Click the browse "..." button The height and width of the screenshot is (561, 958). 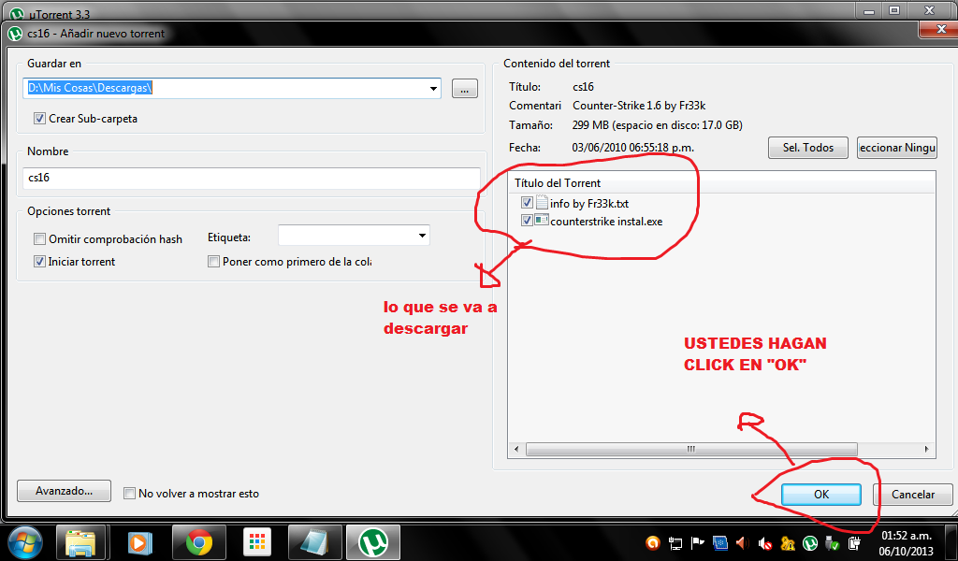pyautogui.click(x=465, y=89)
